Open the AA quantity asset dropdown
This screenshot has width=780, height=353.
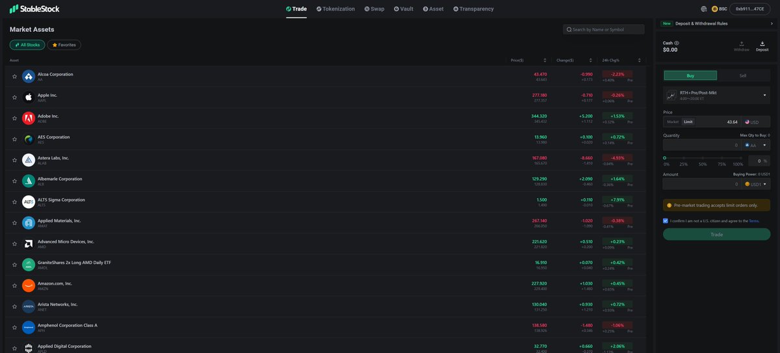(755, 146)
